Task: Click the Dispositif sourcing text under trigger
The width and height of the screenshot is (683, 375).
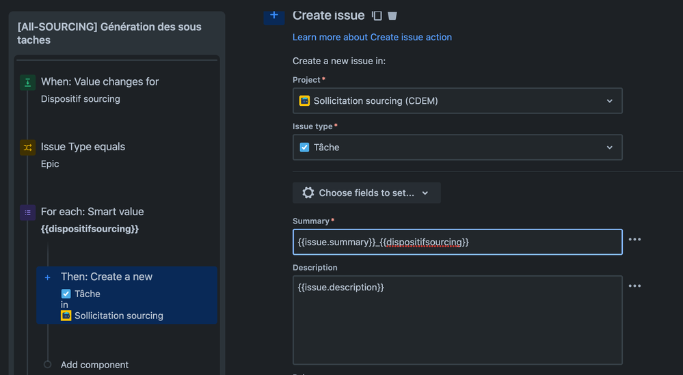Action: tap(81, 99)
